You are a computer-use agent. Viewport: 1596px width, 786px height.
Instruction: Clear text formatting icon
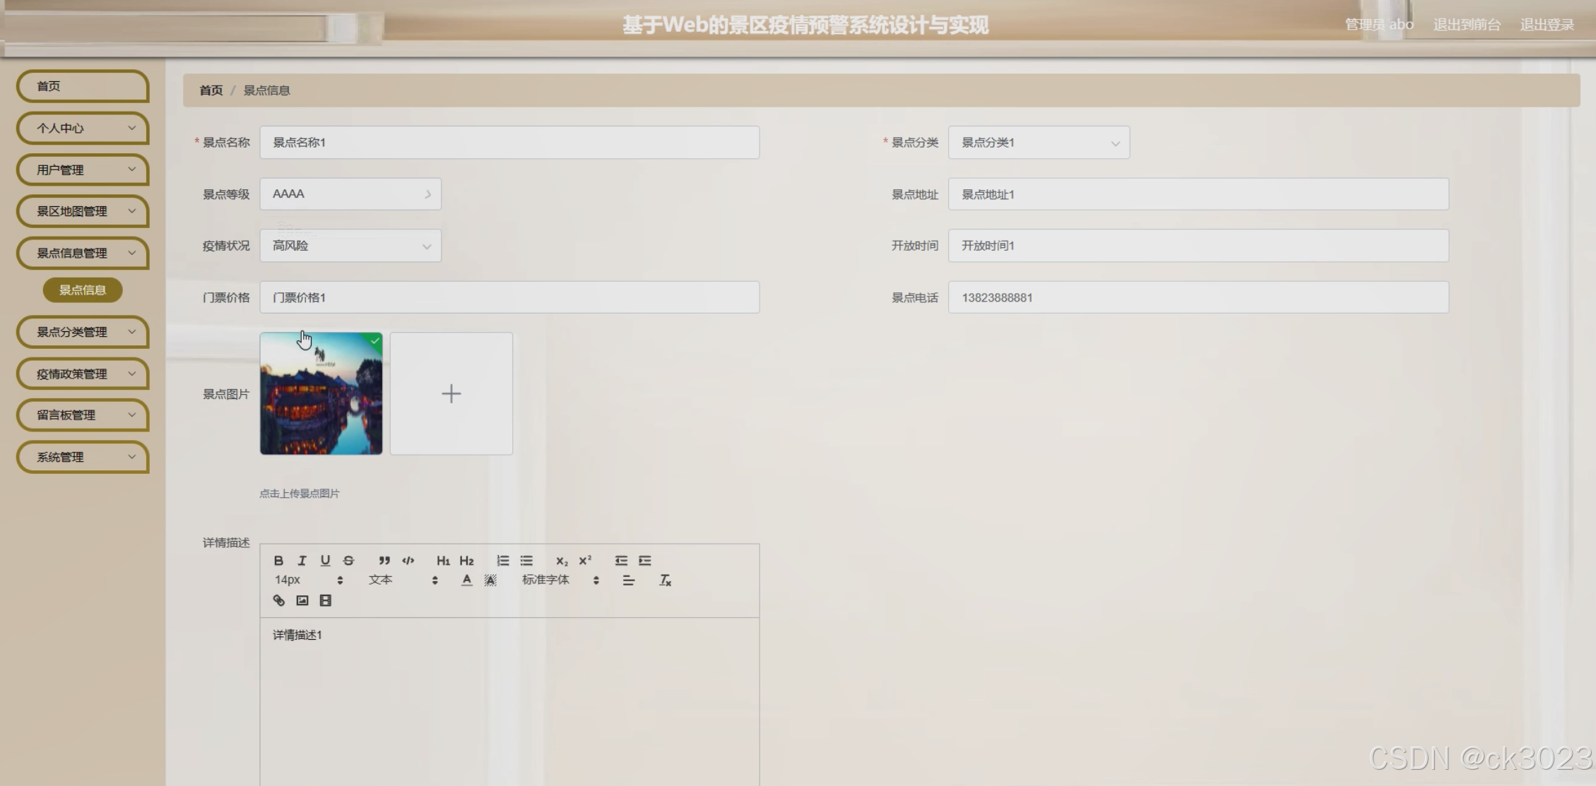665,580
